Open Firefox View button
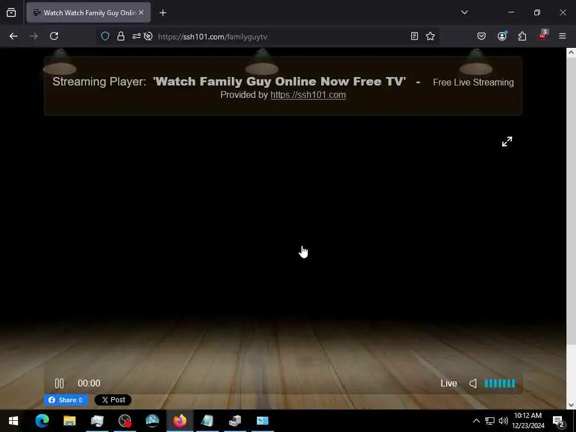This screenshot has width=576, height=432. coord(11,13)
